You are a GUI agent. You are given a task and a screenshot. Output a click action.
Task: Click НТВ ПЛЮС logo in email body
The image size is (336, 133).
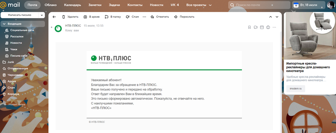tap(111, 59)
